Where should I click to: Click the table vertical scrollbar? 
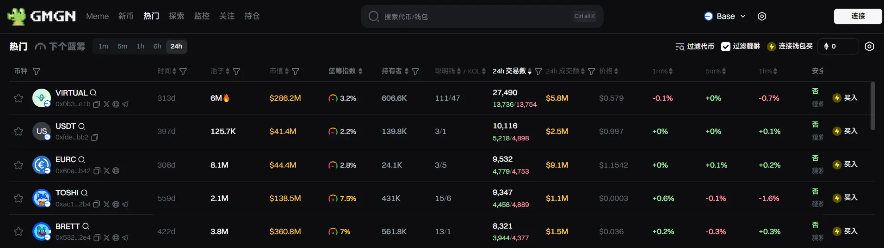click(x=872, y=106)
